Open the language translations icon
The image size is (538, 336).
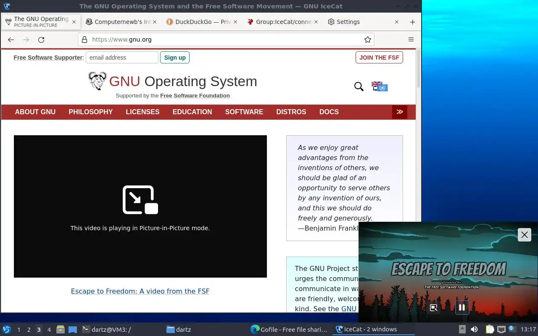[x=380, y=86]
